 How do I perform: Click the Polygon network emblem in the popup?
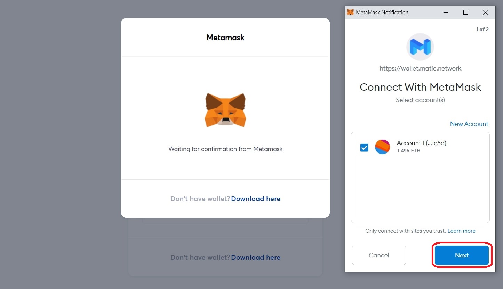[420, 47]
